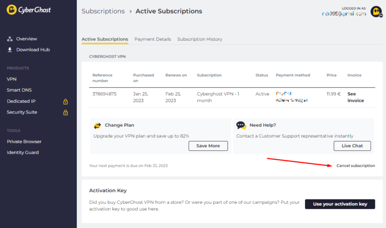Open the account avatar menu
The width and height of the screenshot is (386, 228).
(376, 12)
